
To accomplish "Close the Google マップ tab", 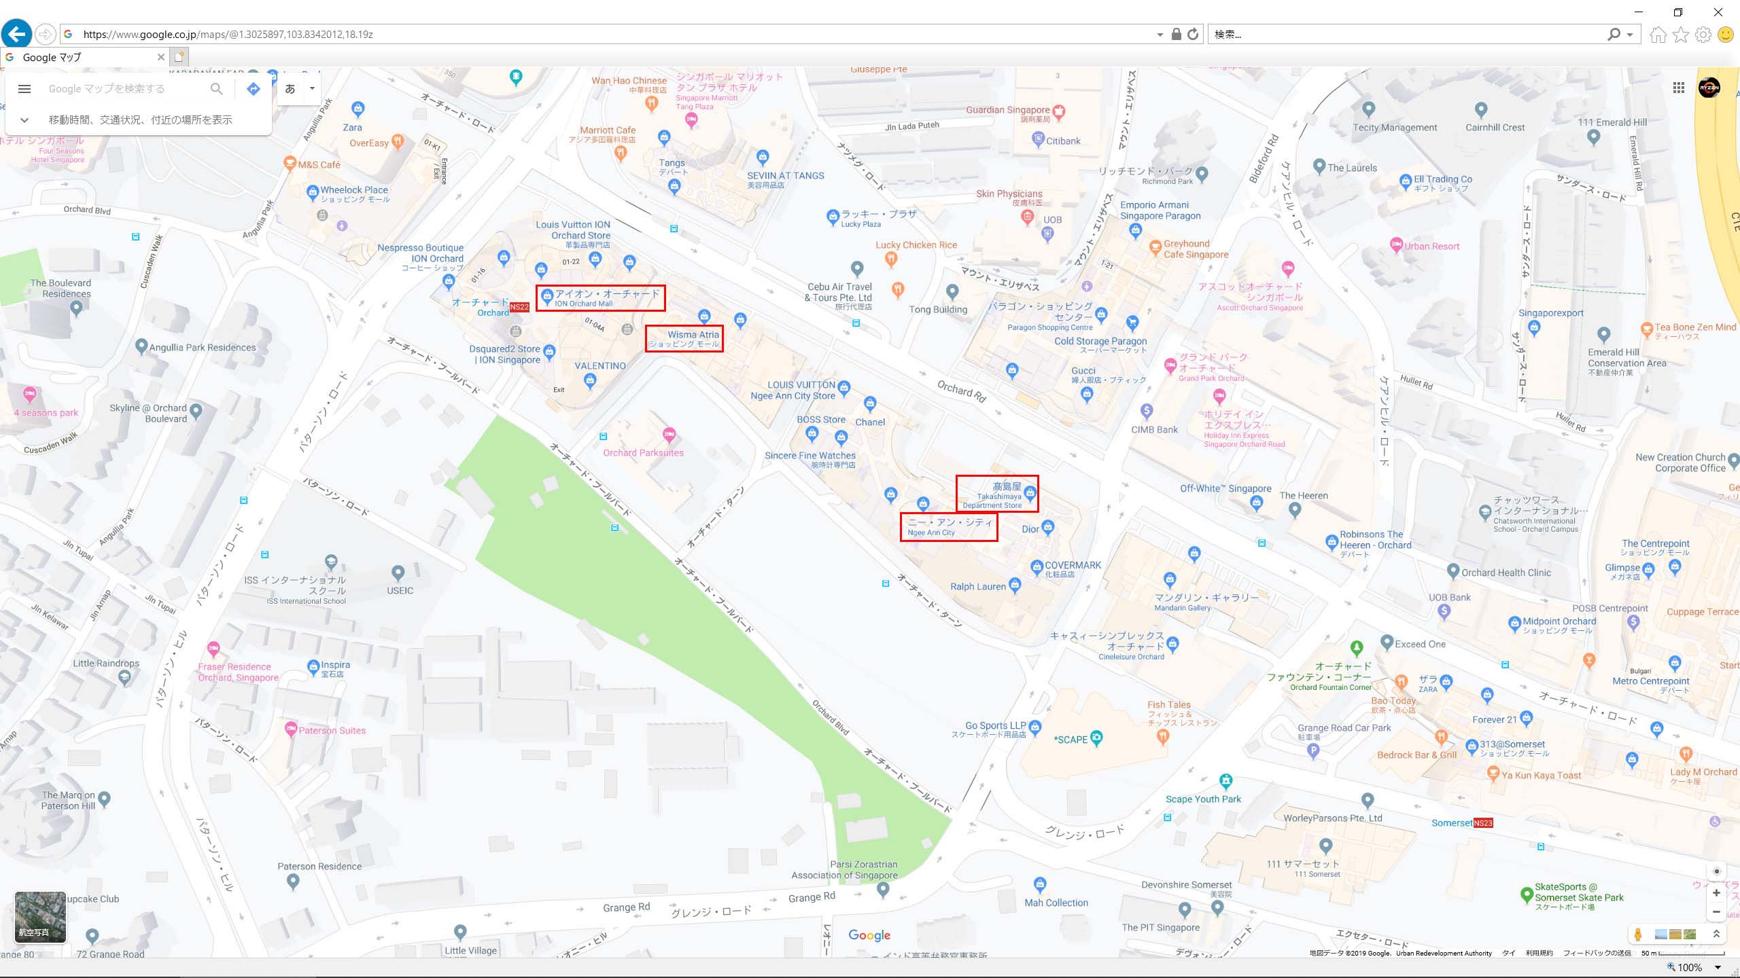I will click(x=161, y=57).
